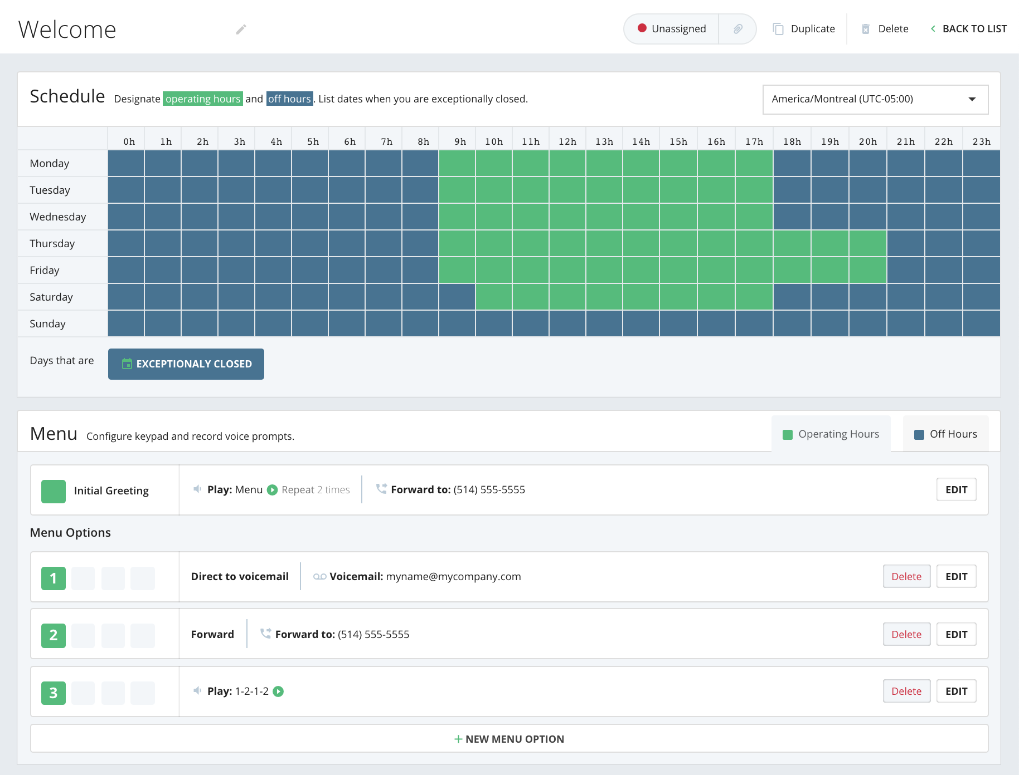This screenshot has width=1019, height=775.
Task: Toggle Monday 23h schedule cell
Action: pyautogui.click(x=982, y=163)
